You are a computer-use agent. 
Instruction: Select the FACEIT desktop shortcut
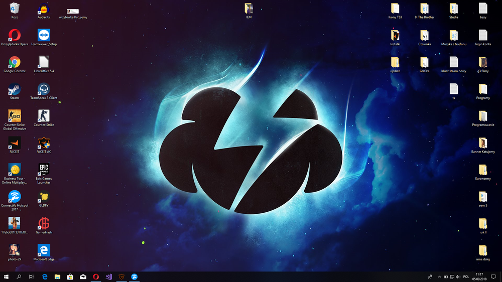[15, 145]
